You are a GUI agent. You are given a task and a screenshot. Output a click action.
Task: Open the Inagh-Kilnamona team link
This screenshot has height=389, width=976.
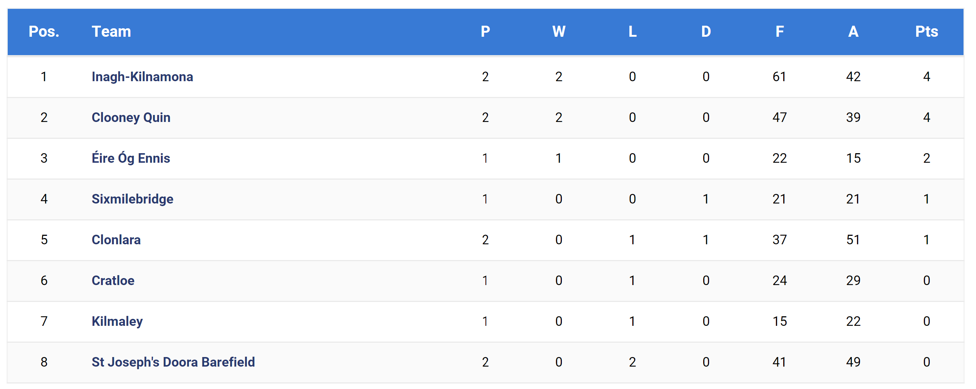[142, 77]
